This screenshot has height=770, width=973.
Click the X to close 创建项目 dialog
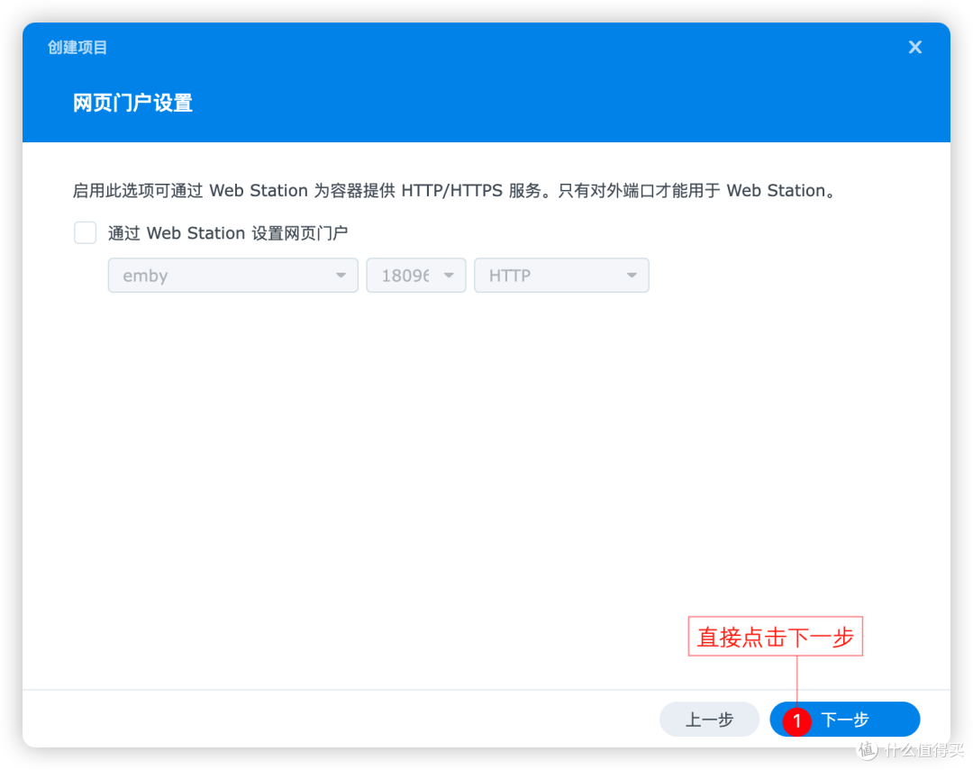coord(914,47)
